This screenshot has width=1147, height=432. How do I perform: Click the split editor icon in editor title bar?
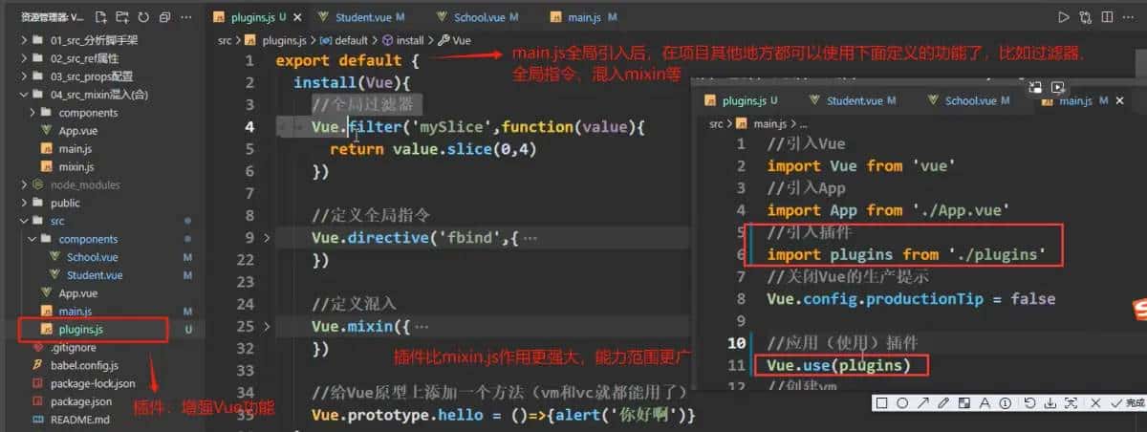click(x=1108, y=17)
